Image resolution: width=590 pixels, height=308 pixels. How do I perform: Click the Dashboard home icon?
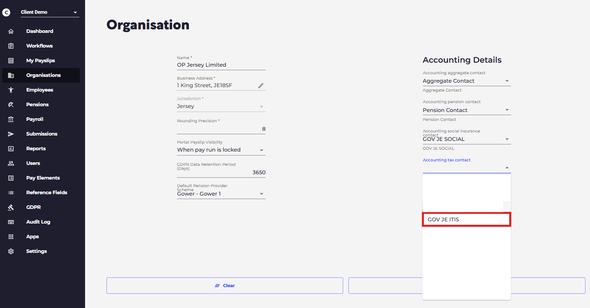tap(11, 31)
